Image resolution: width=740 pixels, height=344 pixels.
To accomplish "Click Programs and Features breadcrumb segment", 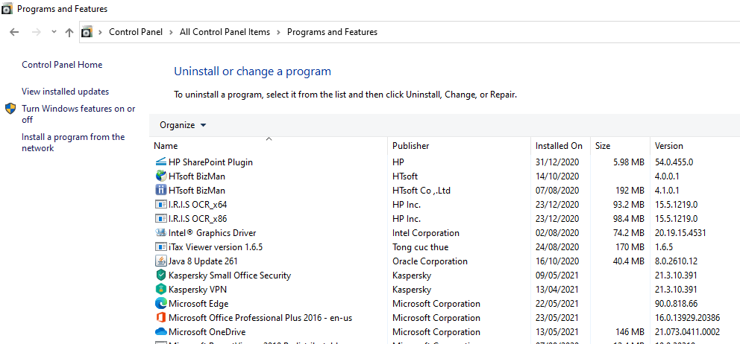I will click(332, 32).
